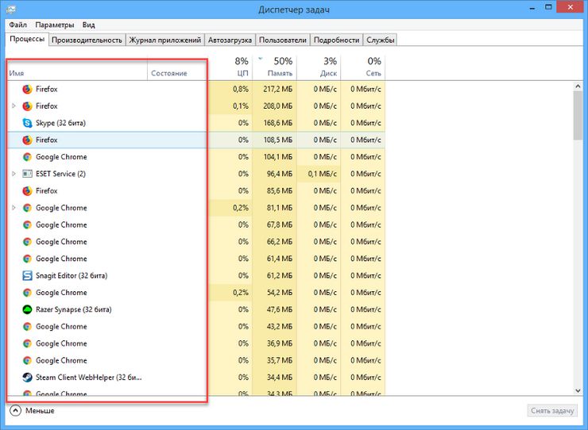Click the scrollbar down arrow in the process list

coord(578,390)
